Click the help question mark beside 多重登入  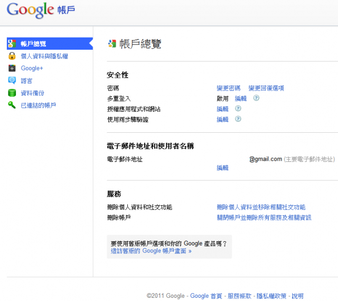tap(256, 98)
